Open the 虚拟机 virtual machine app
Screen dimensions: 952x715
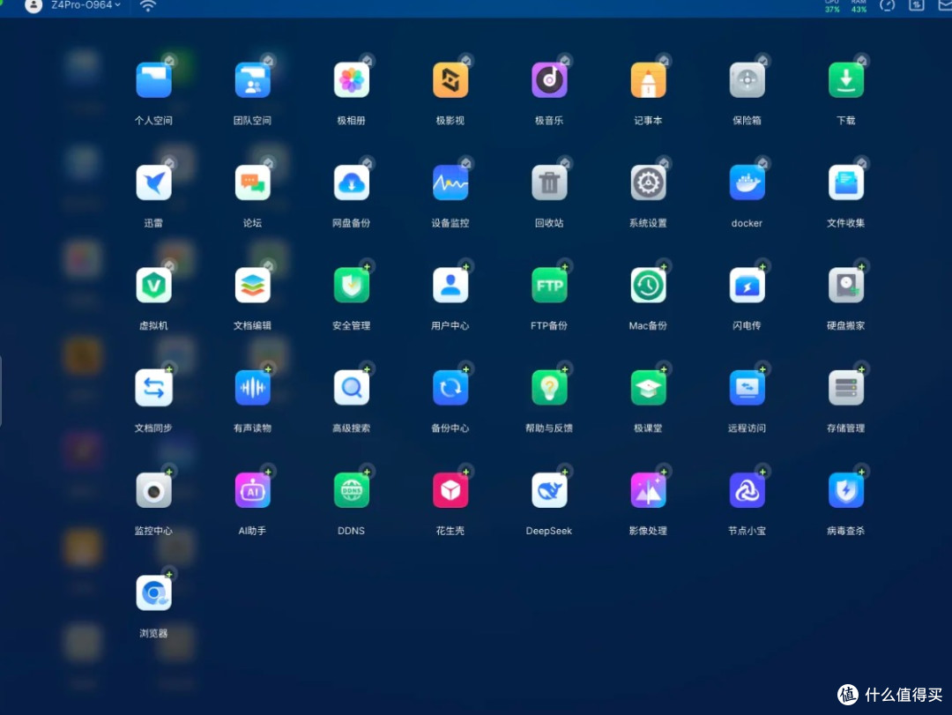153,286
